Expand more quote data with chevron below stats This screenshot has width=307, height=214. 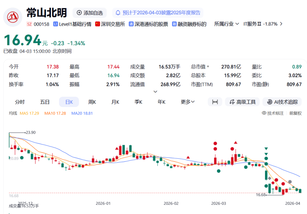(155, 92)
